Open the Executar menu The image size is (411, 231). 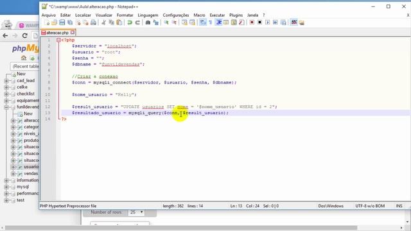click(x=217, y=15)
